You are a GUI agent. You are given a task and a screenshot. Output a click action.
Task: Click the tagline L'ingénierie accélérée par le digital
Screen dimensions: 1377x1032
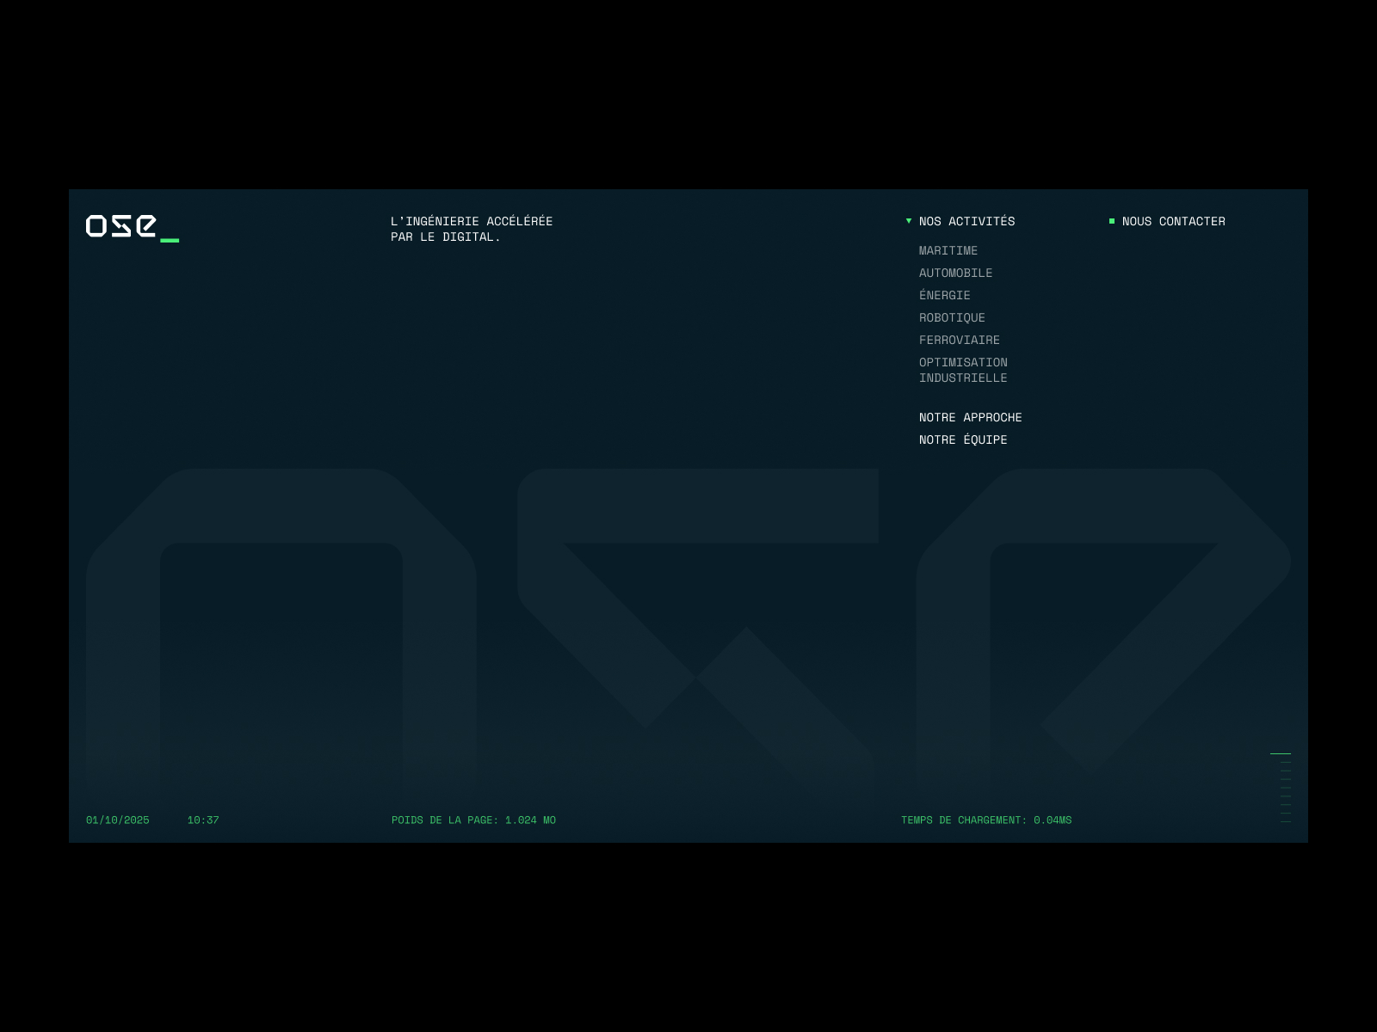coord(471,230)
